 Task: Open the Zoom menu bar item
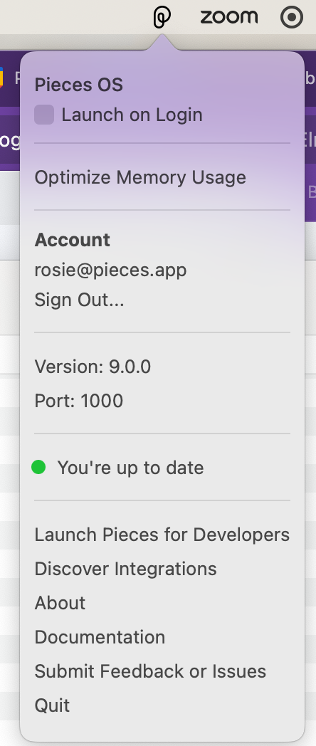click(229, 18)
